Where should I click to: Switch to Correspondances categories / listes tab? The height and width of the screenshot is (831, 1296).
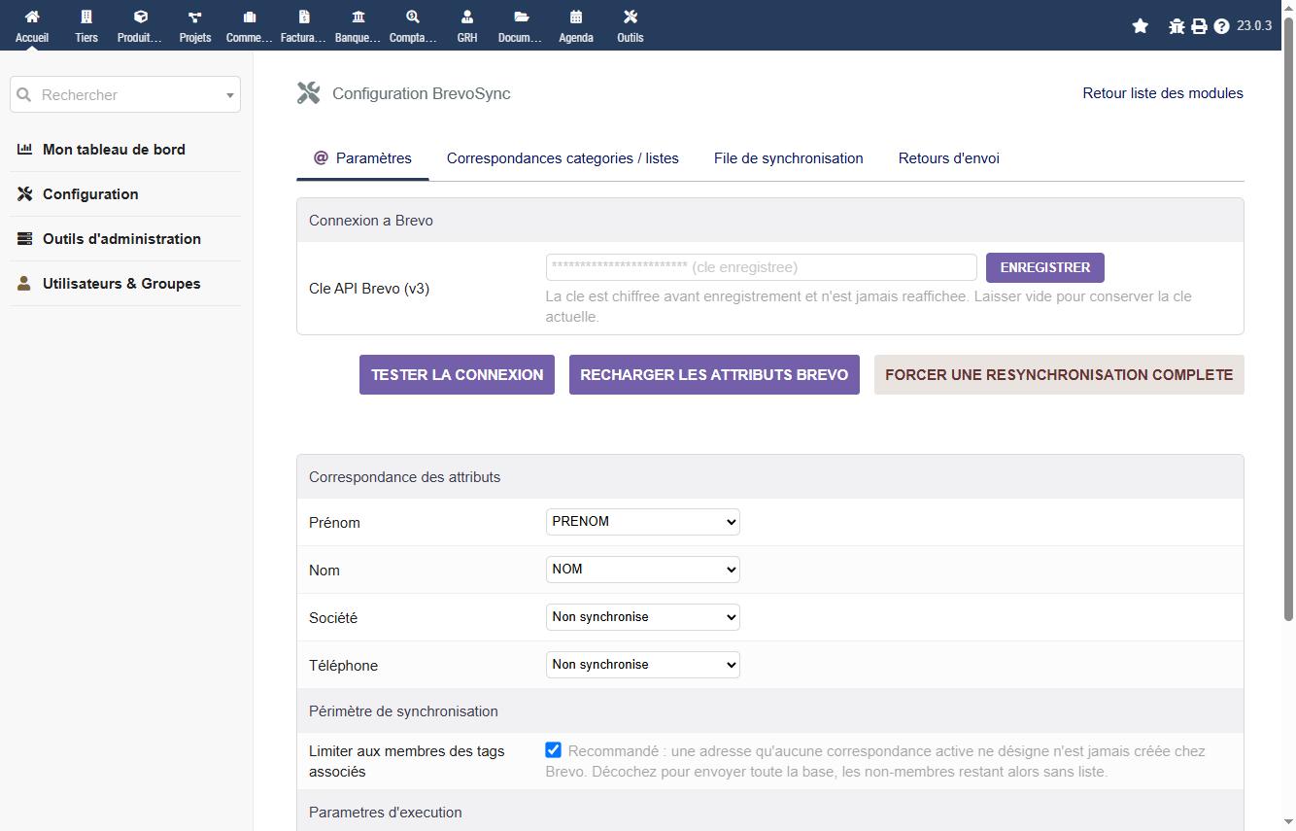coord(563,158)
